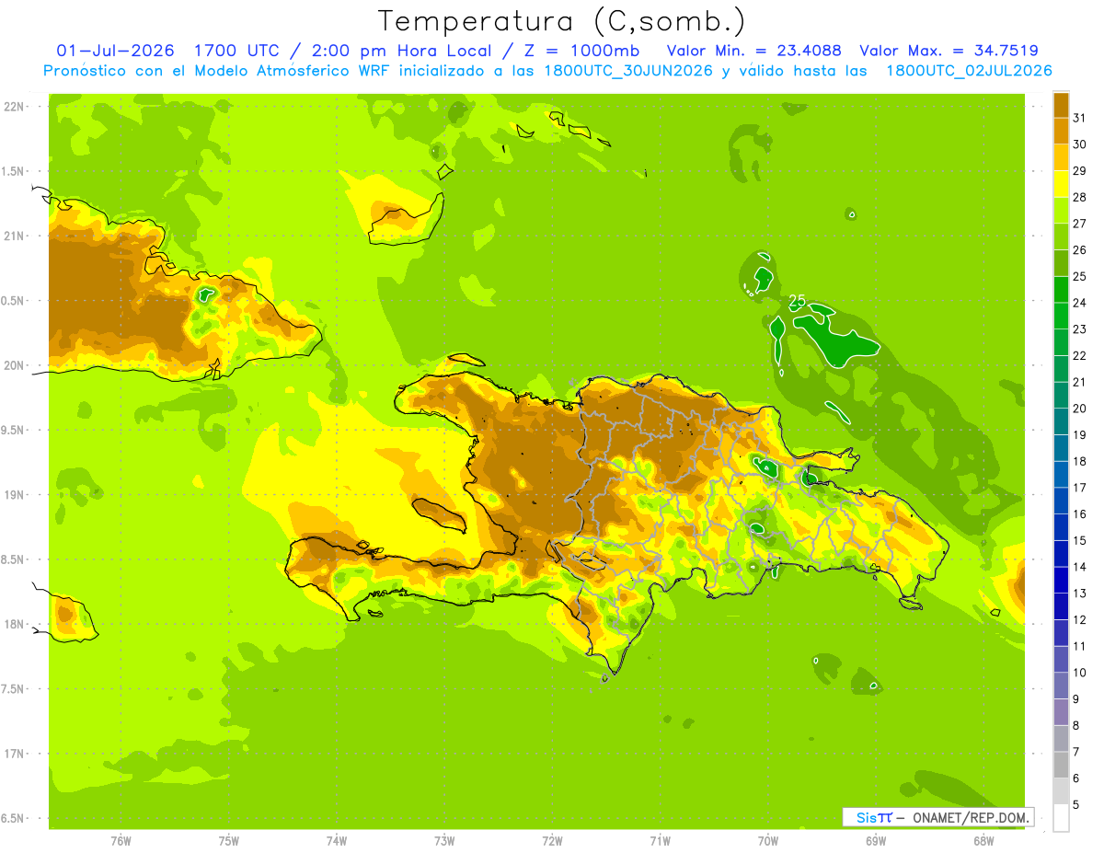Click legend color band between 6 and 7
Viewport: 1104px width, 853px height.
pyautogui.click(x=1061, y=766)
